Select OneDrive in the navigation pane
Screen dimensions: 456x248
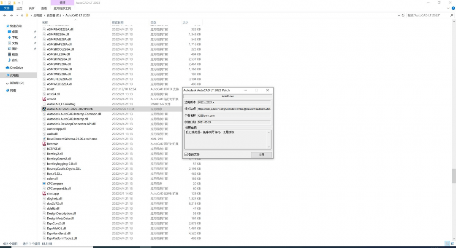(x=16, y=67)
